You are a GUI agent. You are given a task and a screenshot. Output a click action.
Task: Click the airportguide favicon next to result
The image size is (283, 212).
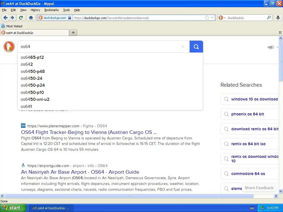(x=23, y=165)
